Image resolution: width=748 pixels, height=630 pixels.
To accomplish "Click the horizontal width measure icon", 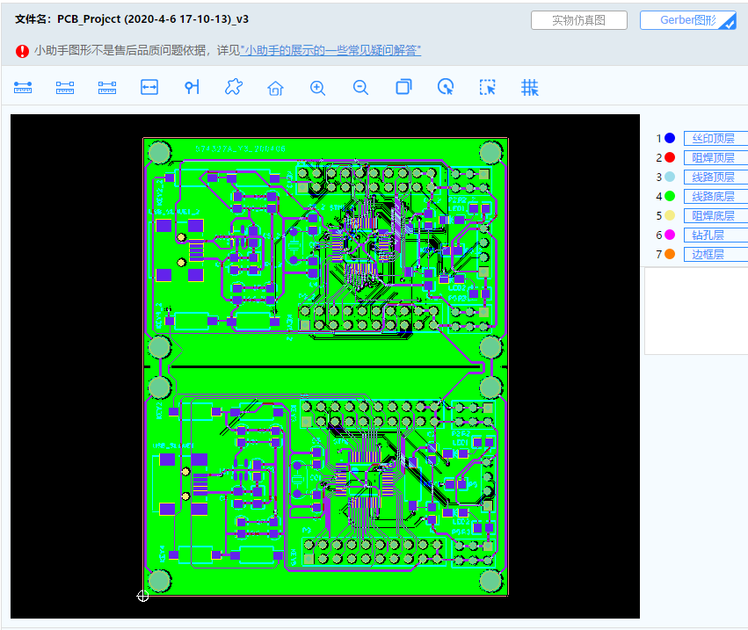I will pyautogui.click(x=149, y=87).
